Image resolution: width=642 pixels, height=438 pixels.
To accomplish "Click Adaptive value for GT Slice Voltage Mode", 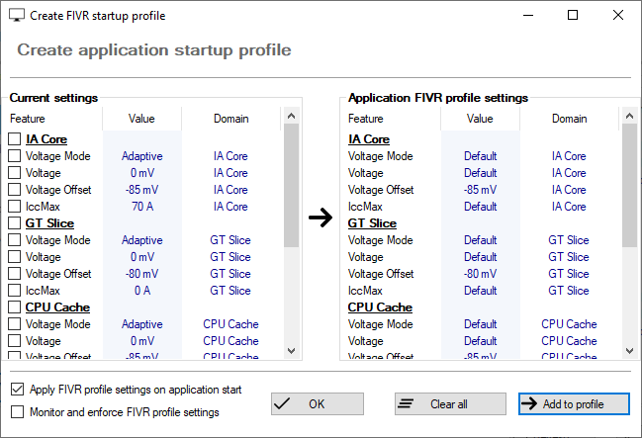I will pos(142,240).
